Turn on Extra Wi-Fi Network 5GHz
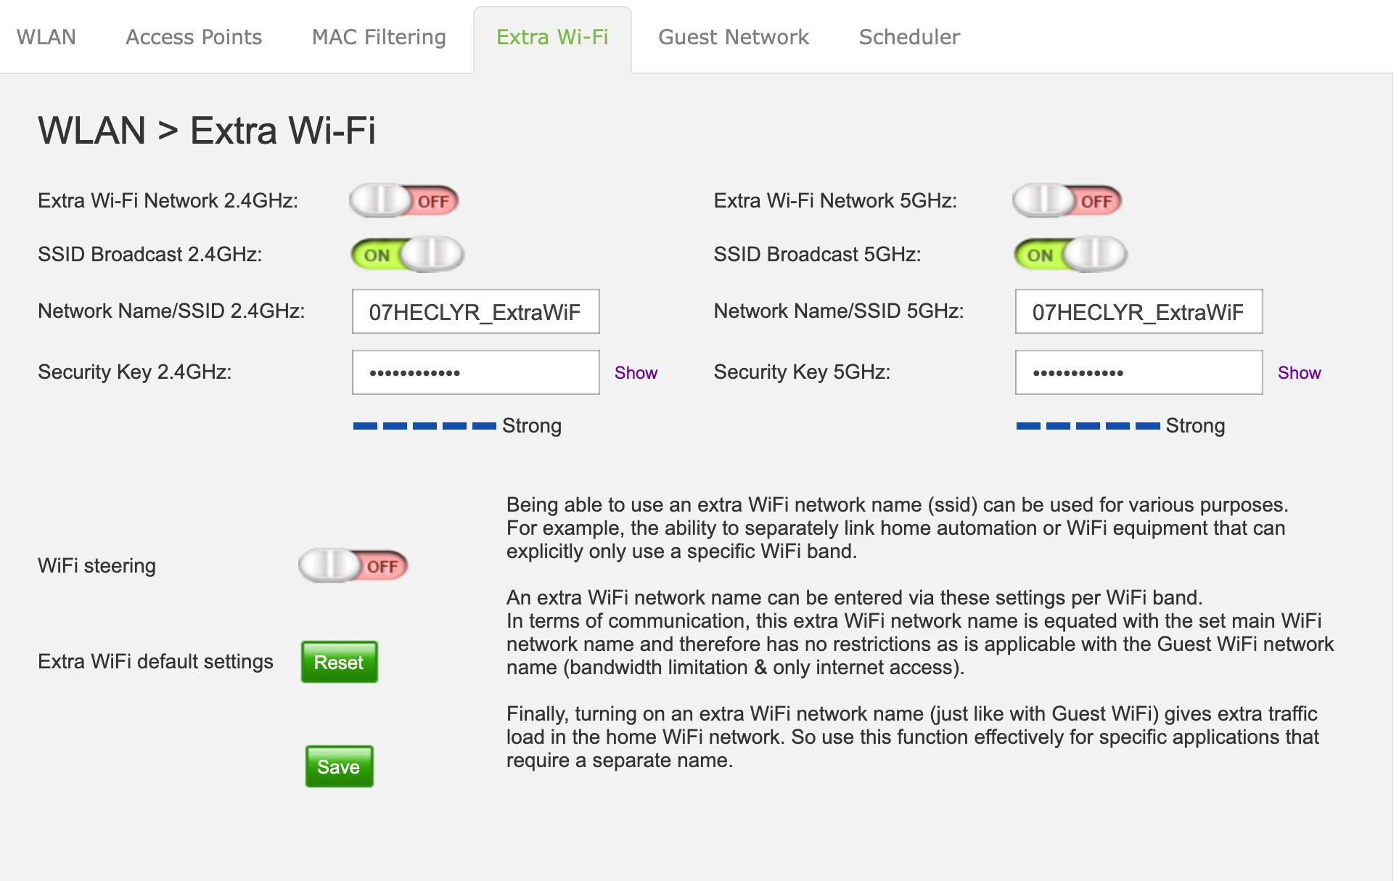This screenshot has width=1399, height=881. (x=1067, y=201)
